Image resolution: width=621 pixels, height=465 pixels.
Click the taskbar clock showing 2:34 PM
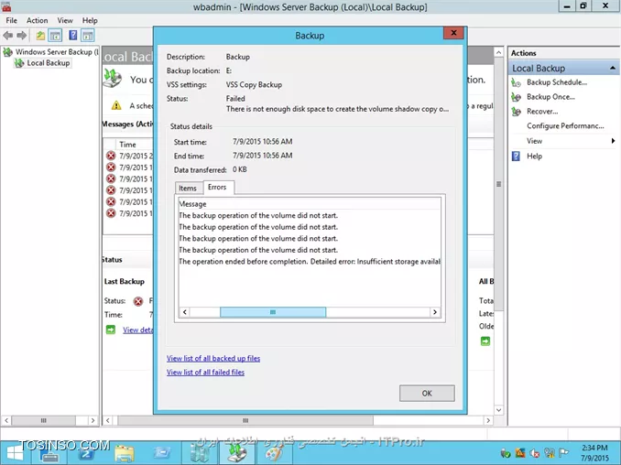[594, 453]
